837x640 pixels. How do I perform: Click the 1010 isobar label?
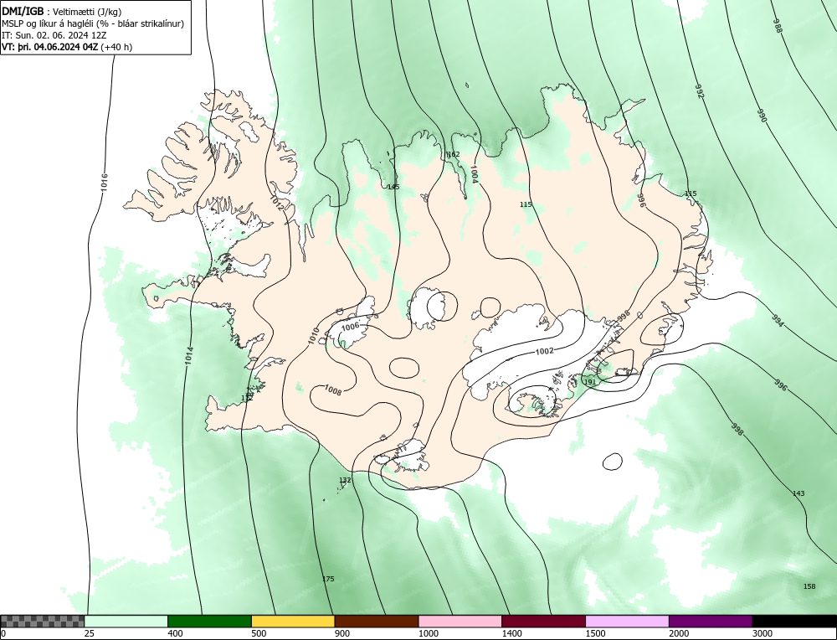pyautogui.click(x=313, y=335)
